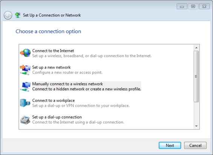This screenshot has width=213, height=155.
Task: Click the Cancel button
Action: pos(195,145)
